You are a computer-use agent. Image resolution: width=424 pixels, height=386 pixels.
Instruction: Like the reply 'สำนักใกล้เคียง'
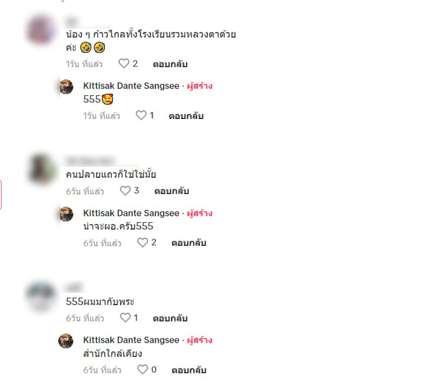click(x=143, y=370)
